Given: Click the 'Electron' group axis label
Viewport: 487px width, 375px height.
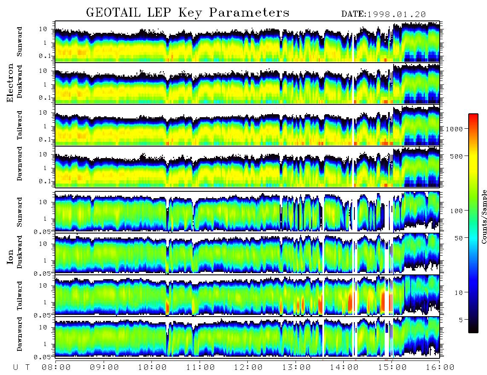Looking at the screenshot, I should click(x=10, y=83).
